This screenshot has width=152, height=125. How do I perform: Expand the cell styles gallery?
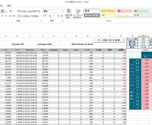(x=151, y=16)
